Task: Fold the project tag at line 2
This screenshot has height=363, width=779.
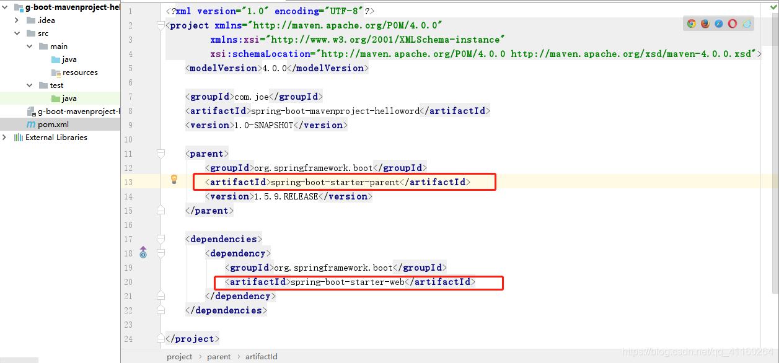Action: click(161, 26)
